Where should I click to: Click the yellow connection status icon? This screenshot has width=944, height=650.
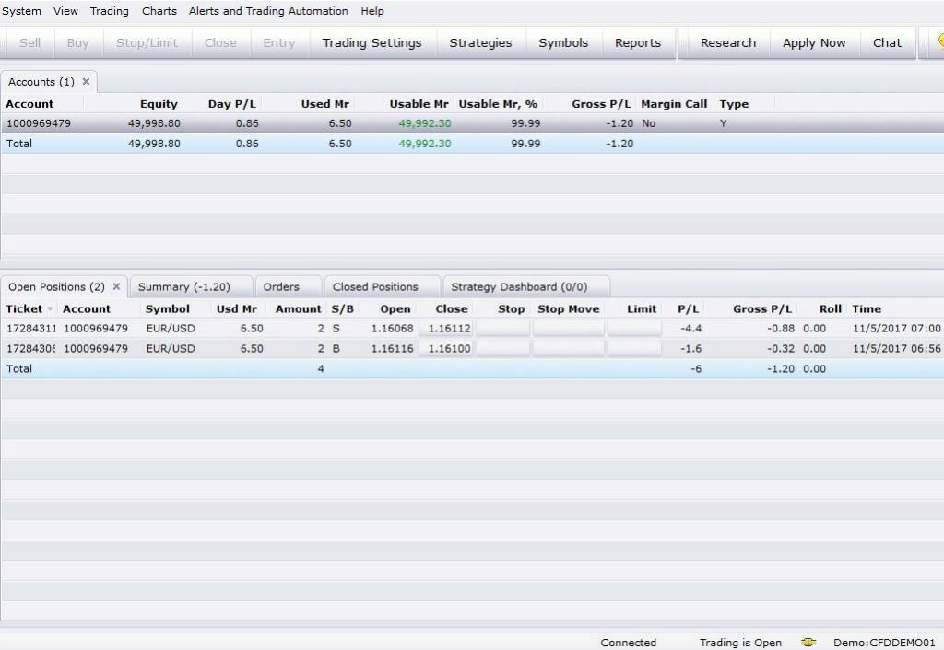pos(808,643)
